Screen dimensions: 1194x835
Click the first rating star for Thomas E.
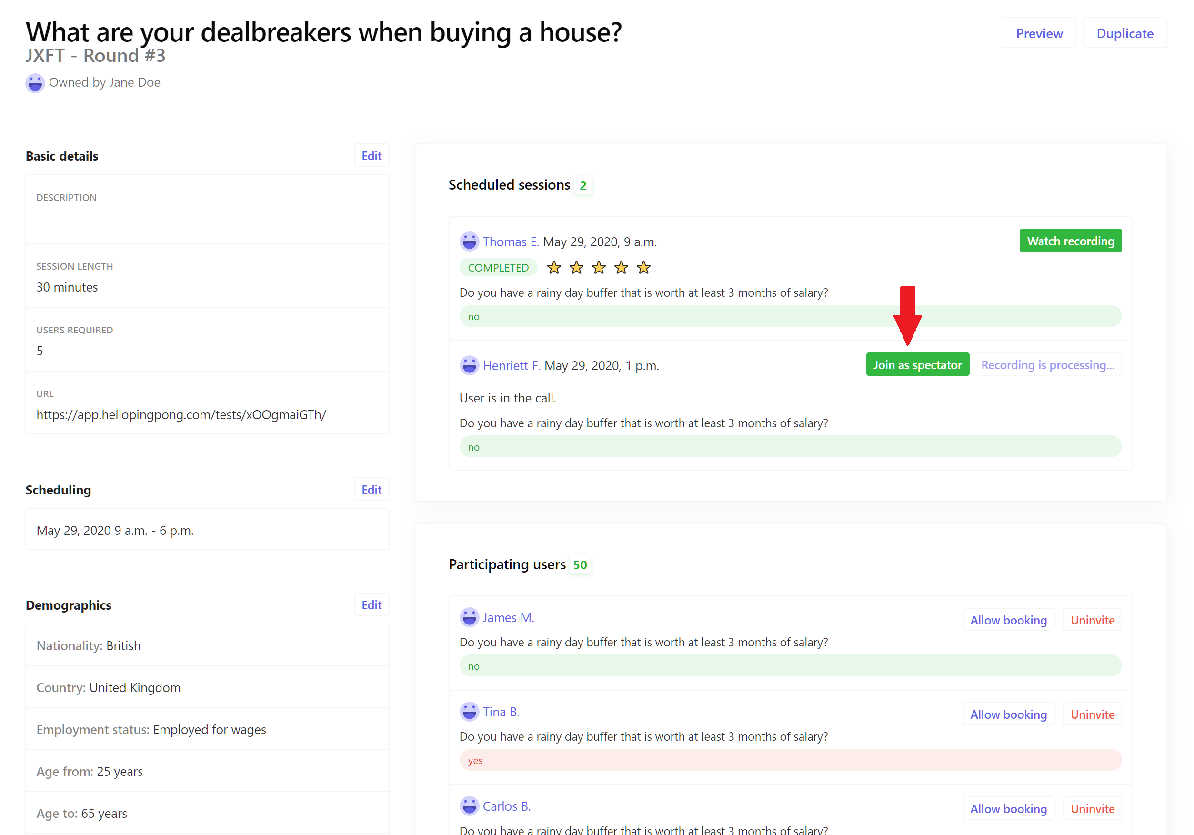[x=554, y=267]
